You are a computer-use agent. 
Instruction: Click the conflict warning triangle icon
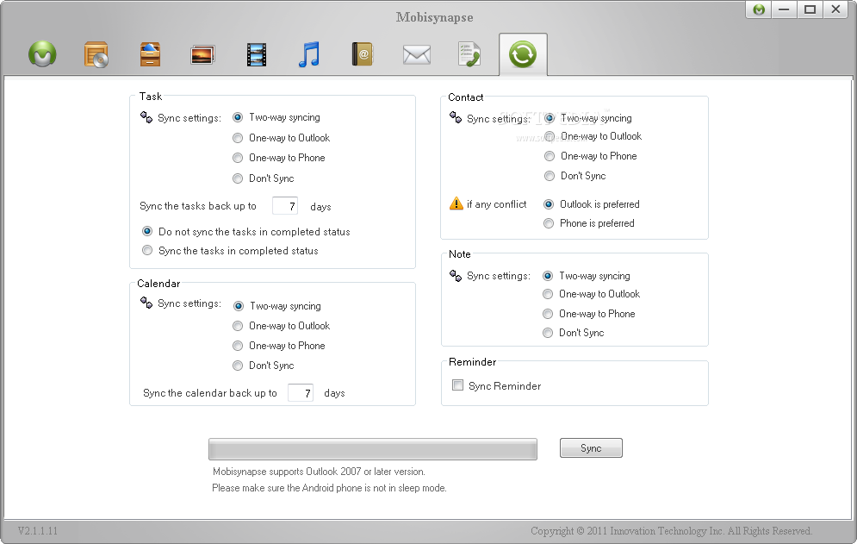pos(456,203)
